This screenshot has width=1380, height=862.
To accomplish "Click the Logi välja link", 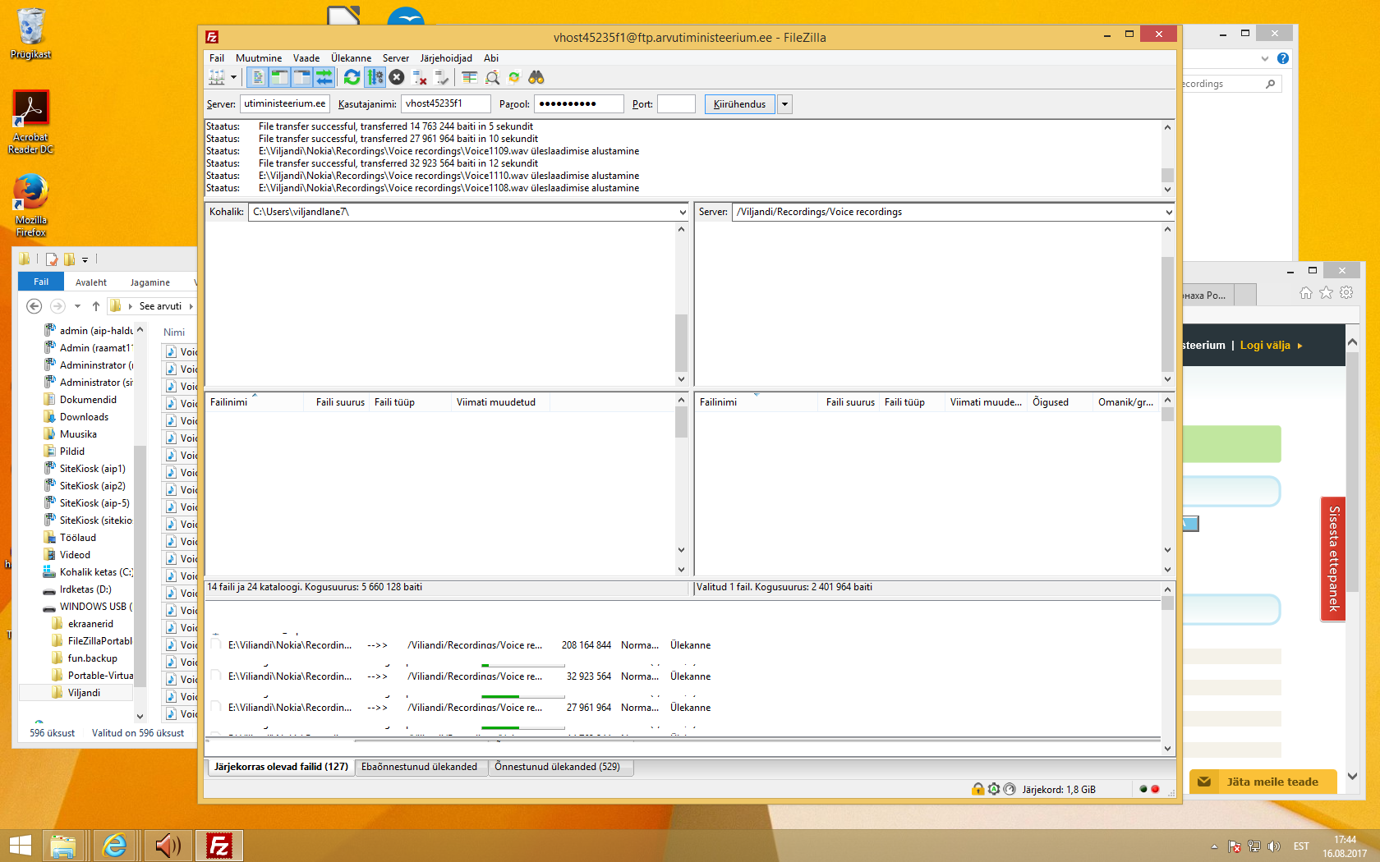I will [1265, 346].
